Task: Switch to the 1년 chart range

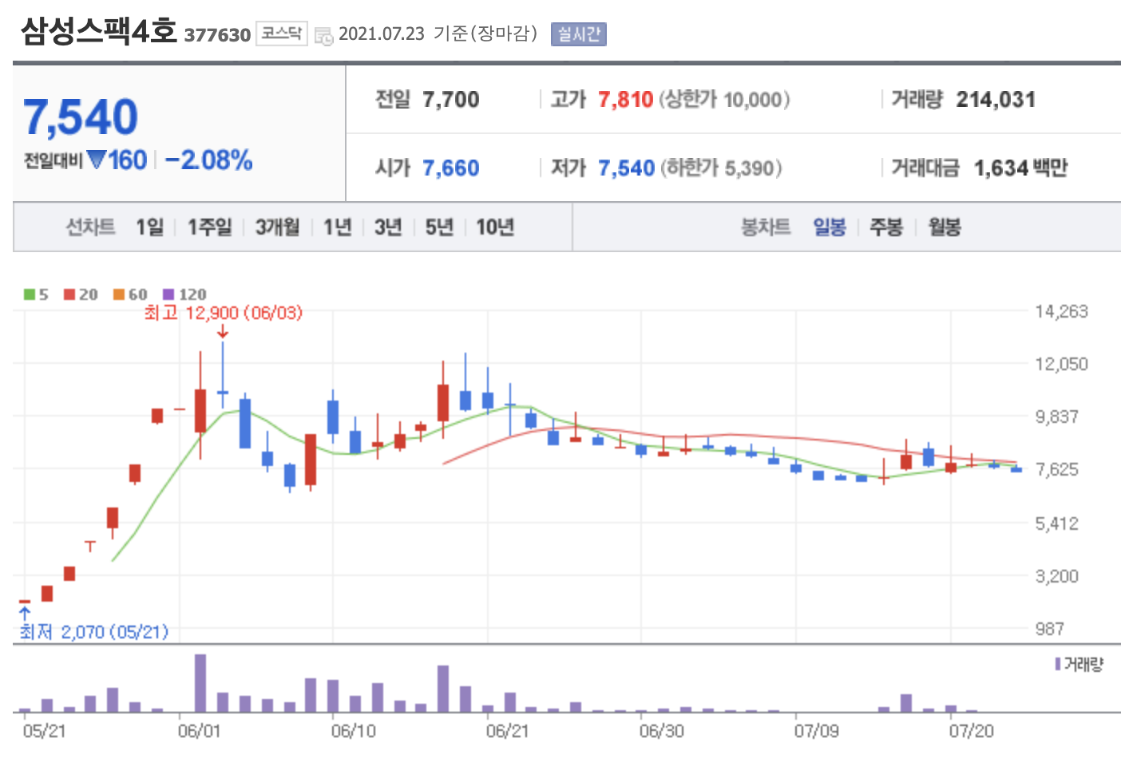Action: (x=337, y=227)
